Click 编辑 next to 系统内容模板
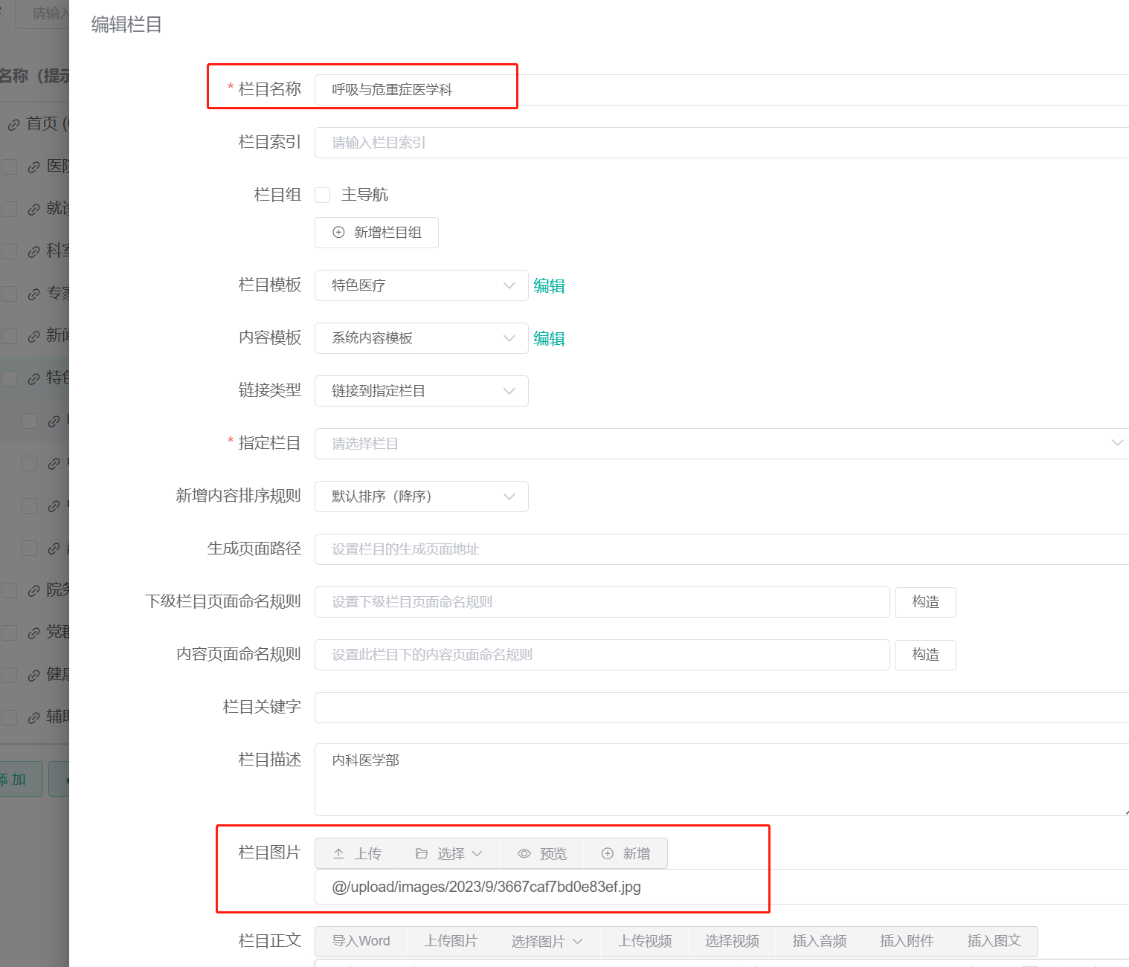The image size is (1129, 967). click(x=549, y=338)
